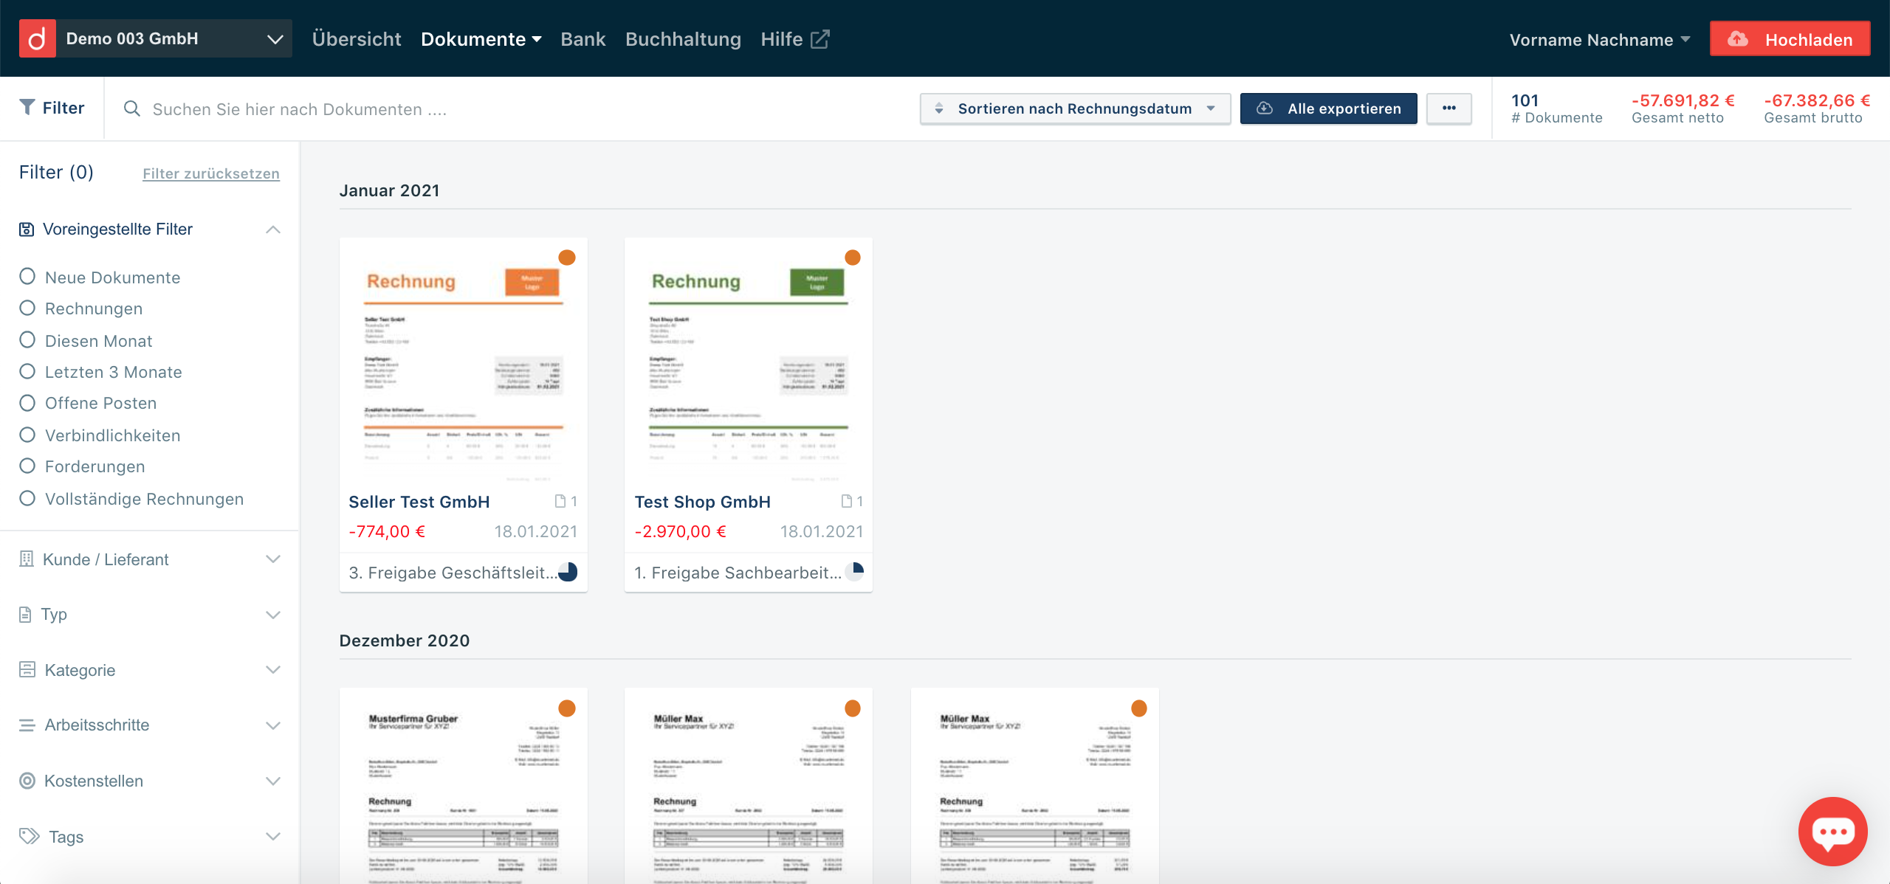Click the Hochladen upload button

pos(1790,39)
